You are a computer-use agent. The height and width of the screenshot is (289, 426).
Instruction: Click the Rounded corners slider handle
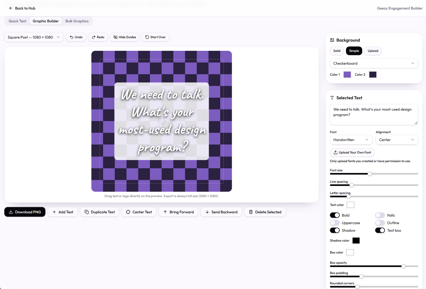tap(358, 287)
